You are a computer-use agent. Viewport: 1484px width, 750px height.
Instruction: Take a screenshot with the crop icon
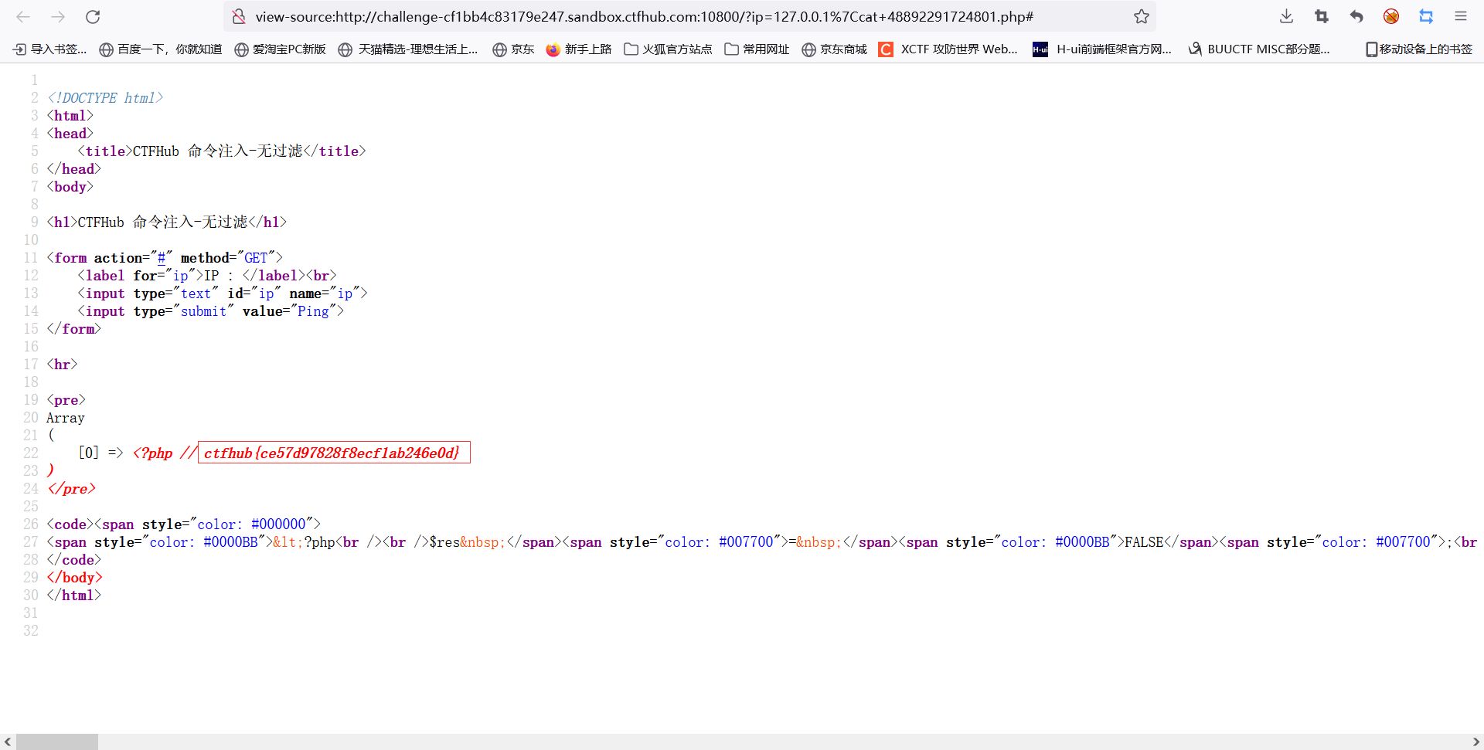tap(1322, 16)
